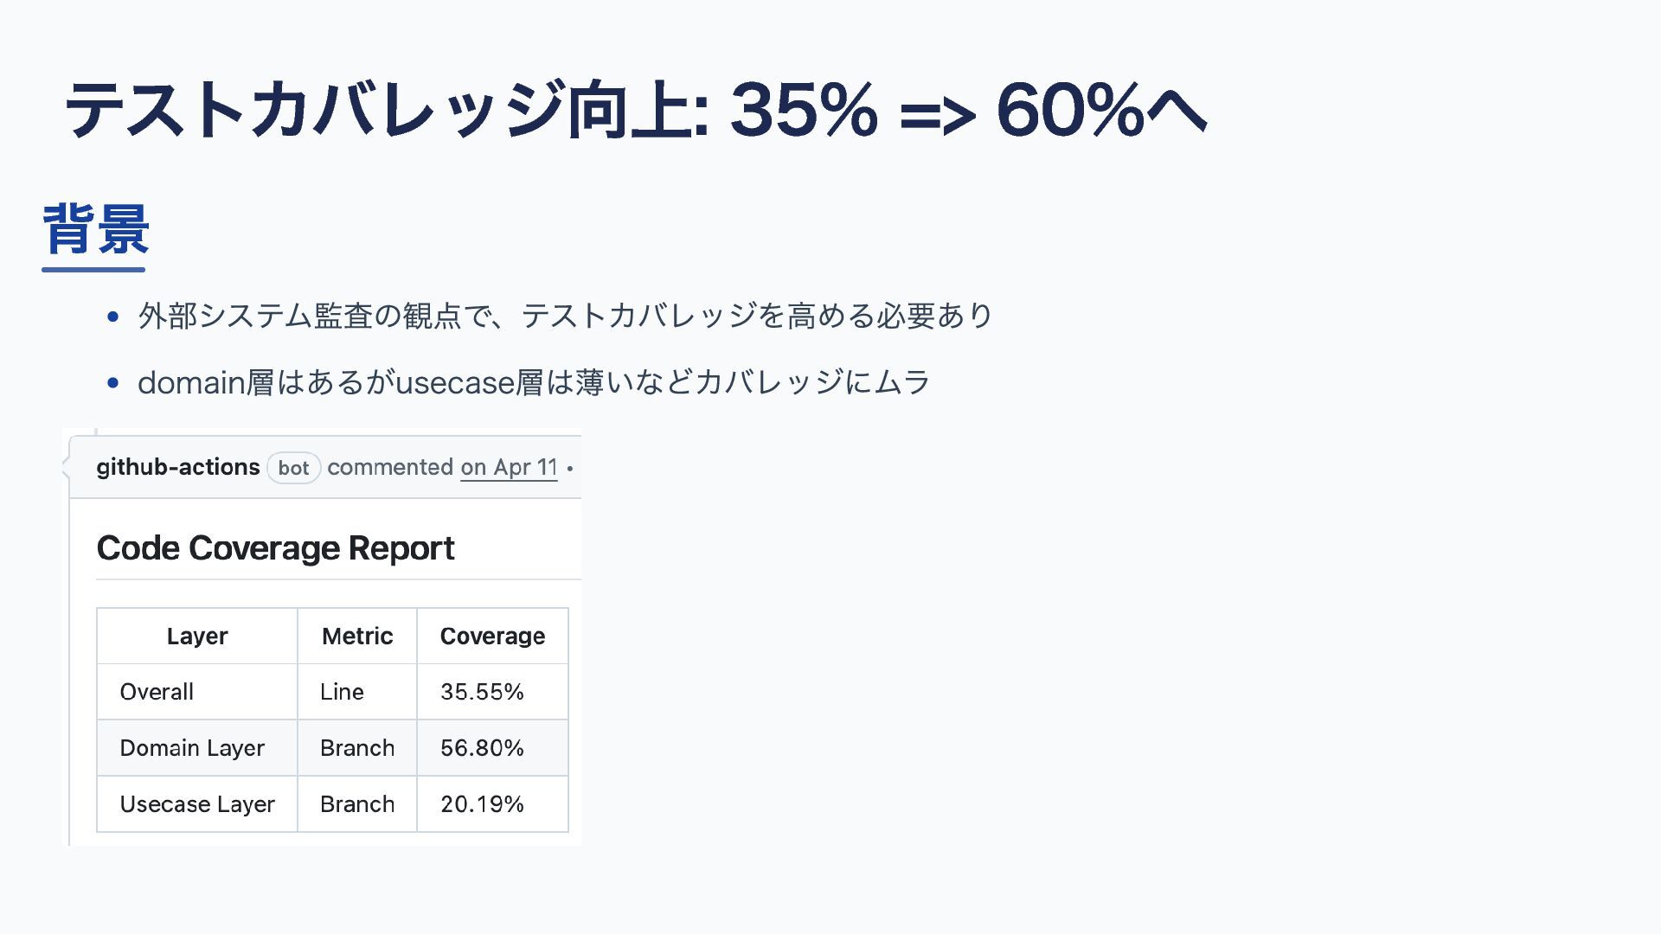Select the first bullet about external system audit
This screenshot has height=934, width=1661.
[565, 316]
